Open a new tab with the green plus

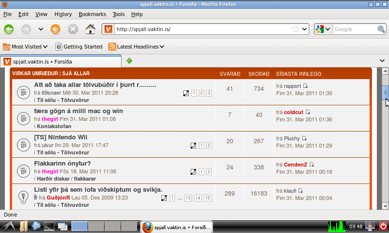tap(129, 61)
